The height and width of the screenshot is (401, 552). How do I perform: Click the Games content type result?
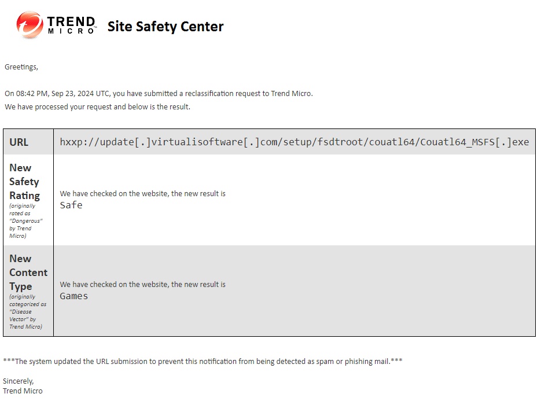73,296
